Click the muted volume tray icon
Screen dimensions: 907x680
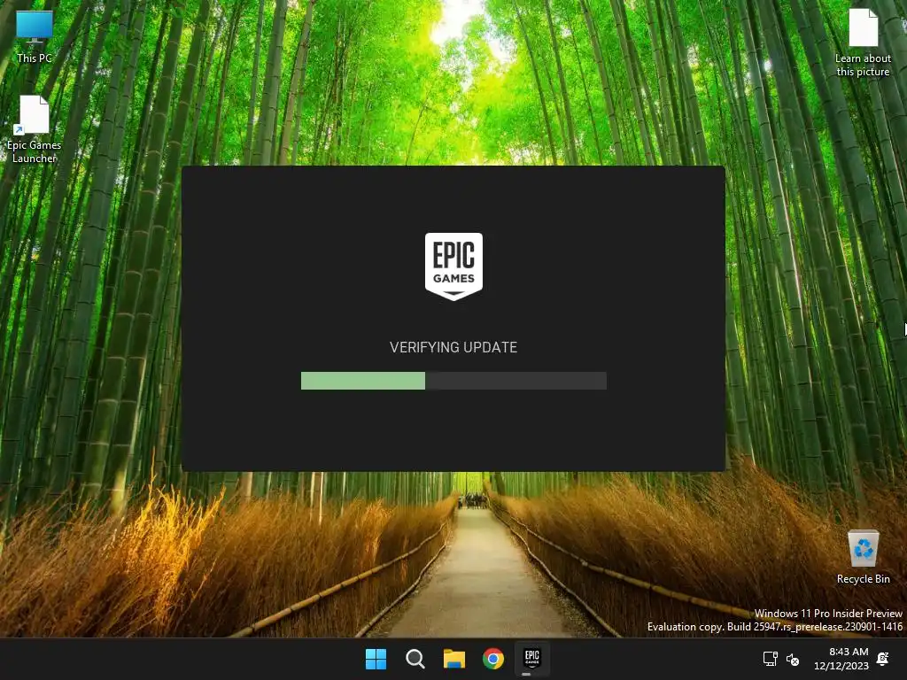[x=793, y=659]
